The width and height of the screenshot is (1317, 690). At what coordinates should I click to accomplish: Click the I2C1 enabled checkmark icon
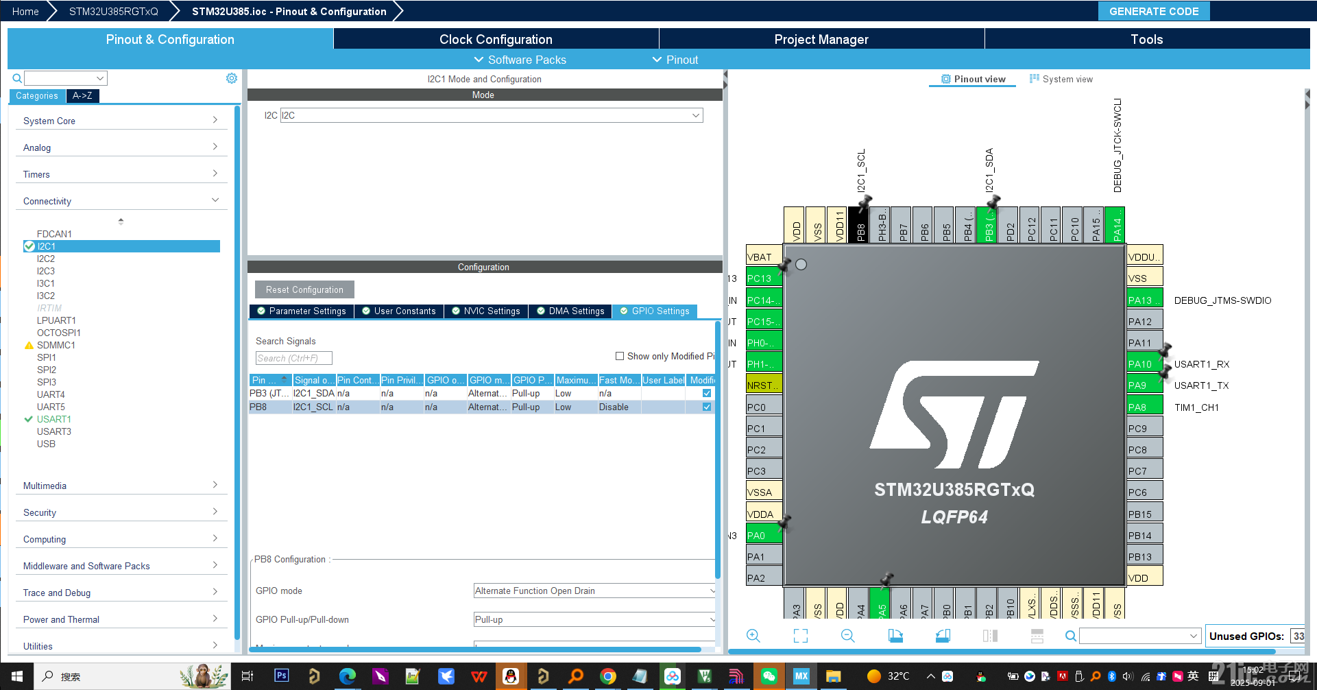(x=29, y=246)
